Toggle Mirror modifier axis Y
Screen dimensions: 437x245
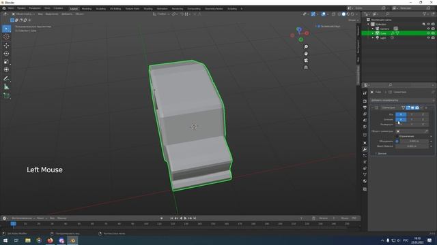pyautogui.click(x=412, y=114)
